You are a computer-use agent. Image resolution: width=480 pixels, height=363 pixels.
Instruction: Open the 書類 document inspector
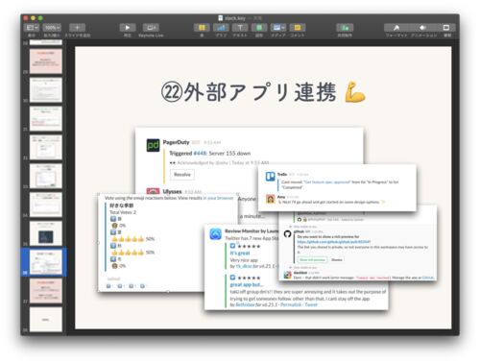click(x=446, y=28)
